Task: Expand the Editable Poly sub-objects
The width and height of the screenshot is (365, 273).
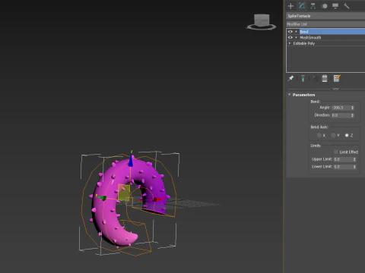Action: click(x=290, y=43)
